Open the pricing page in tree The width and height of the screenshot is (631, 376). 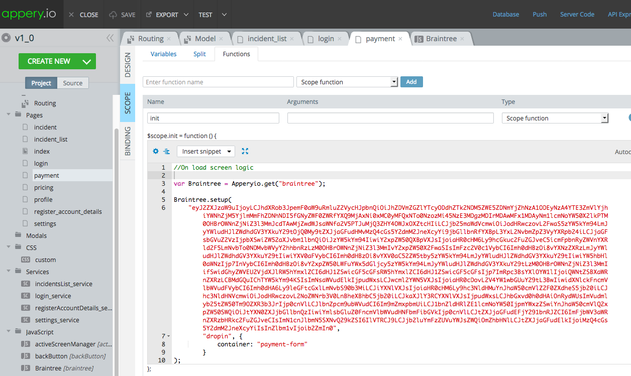(44, 187)
